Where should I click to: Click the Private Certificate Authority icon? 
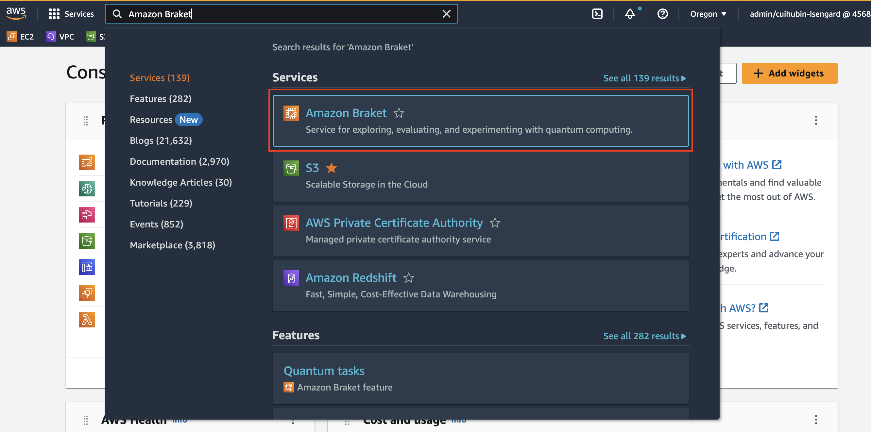(291, 223)
